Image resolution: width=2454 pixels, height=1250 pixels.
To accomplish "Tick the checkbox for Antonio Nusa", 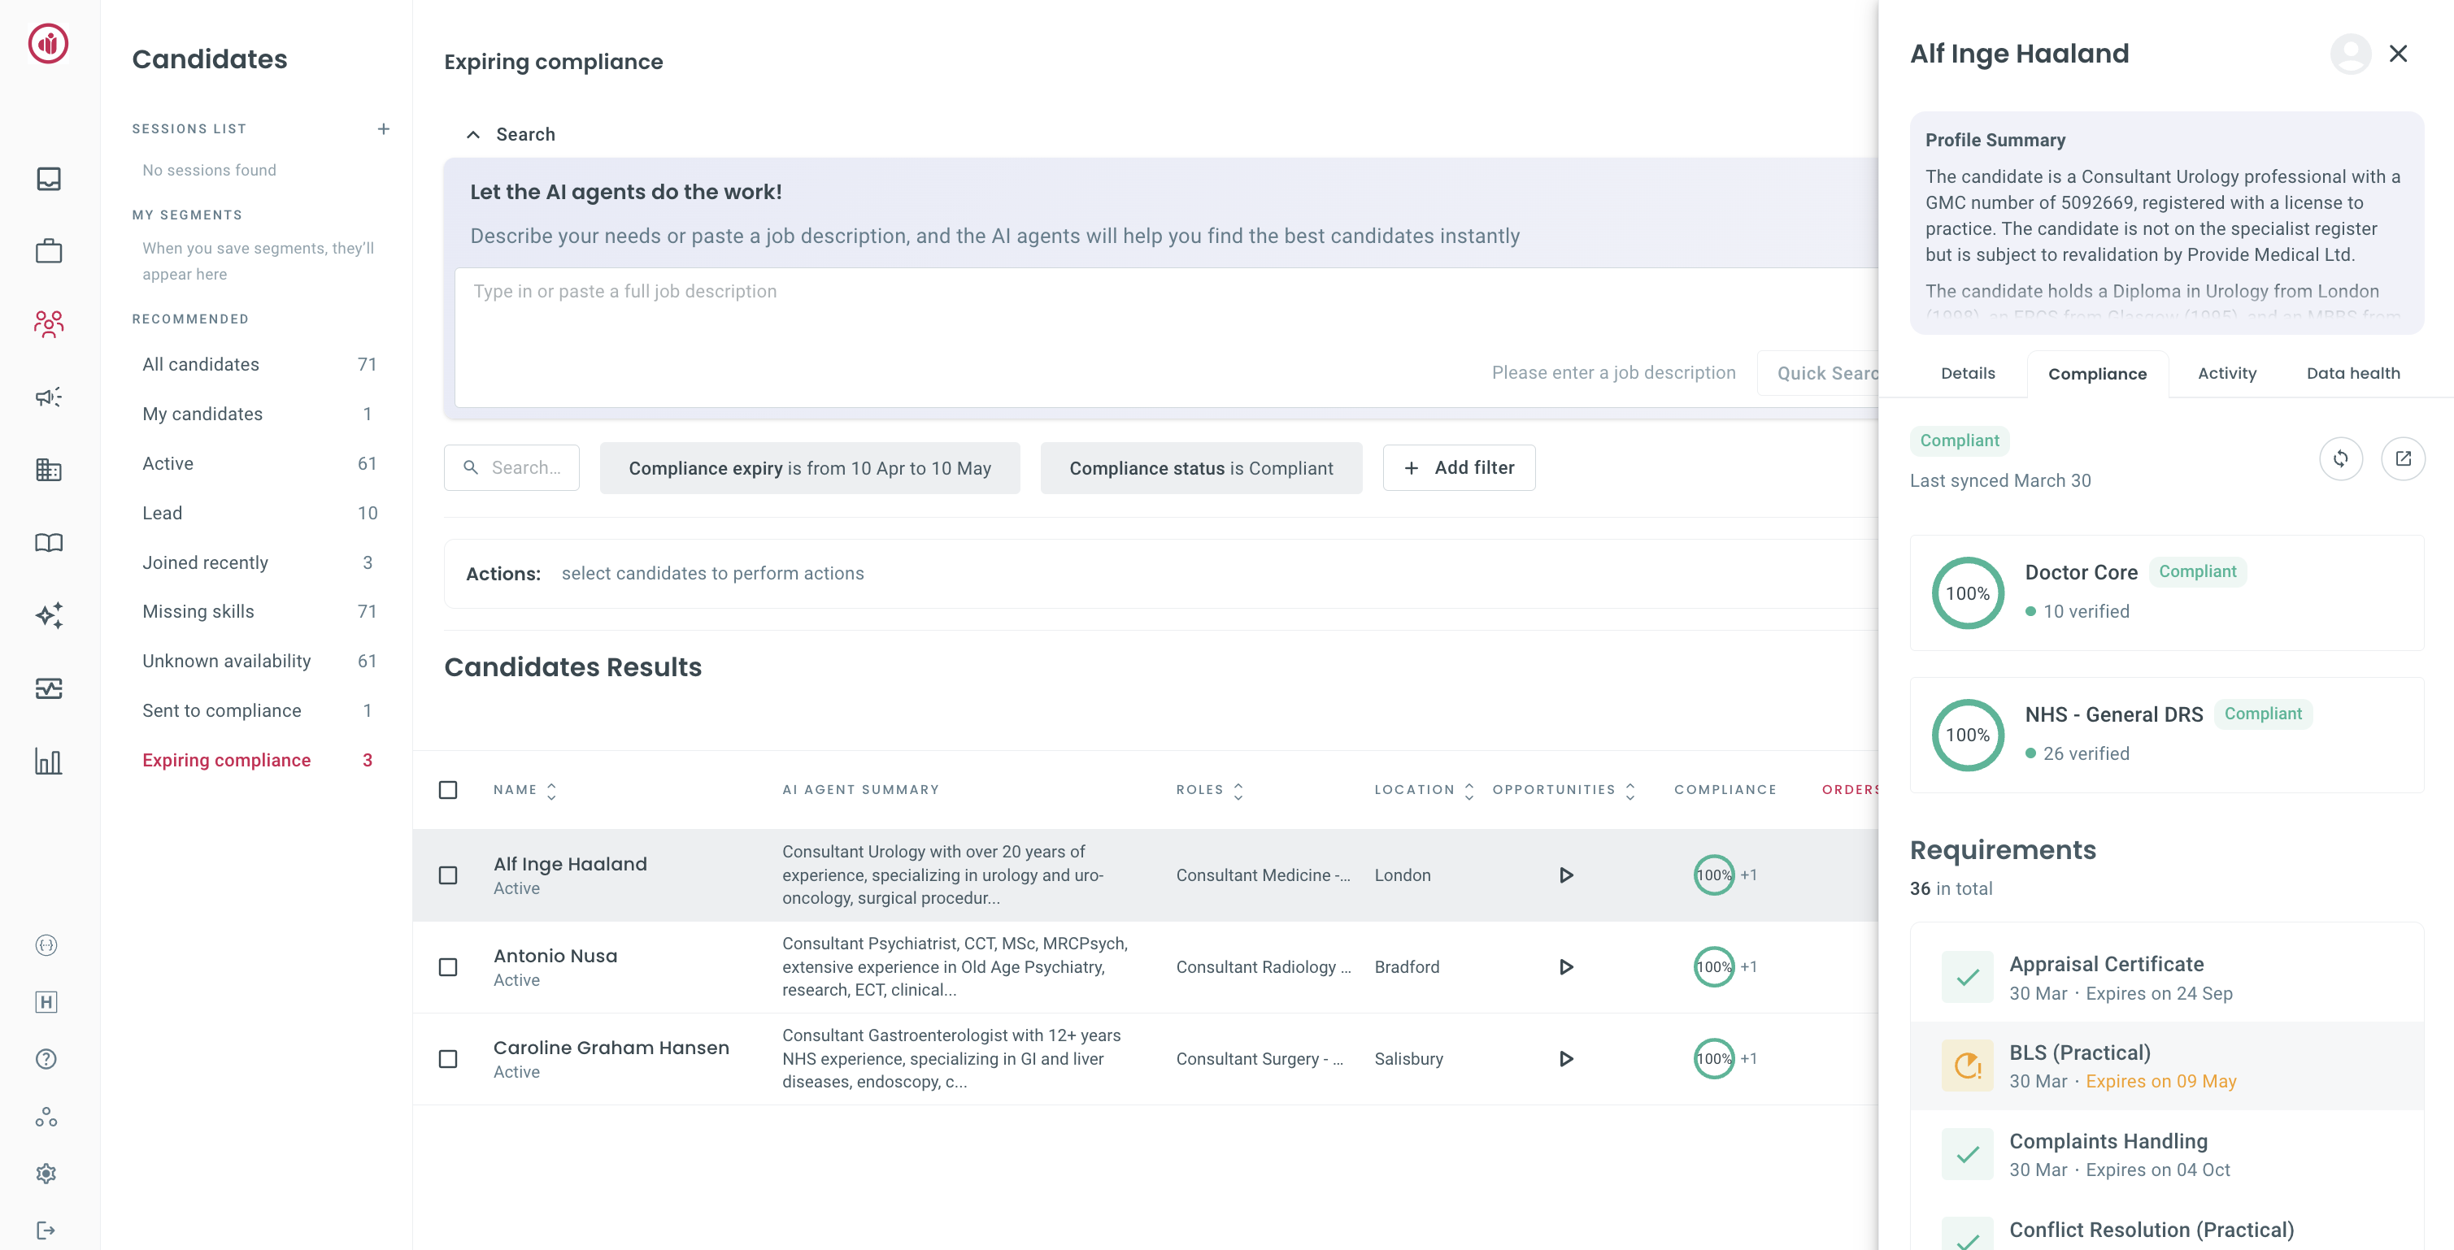I will pos(448,967).
